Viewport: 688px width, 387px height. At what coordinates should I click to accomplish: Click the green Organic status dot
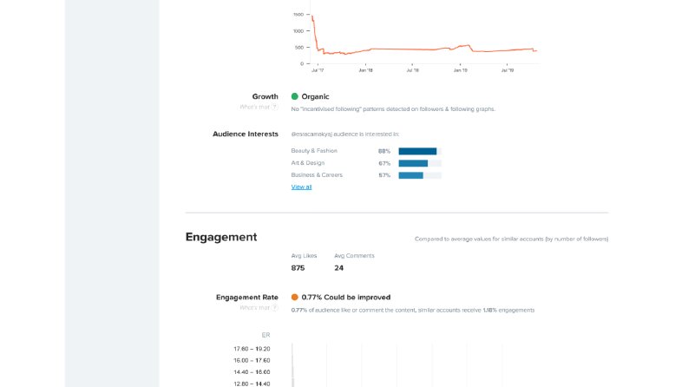295,96
